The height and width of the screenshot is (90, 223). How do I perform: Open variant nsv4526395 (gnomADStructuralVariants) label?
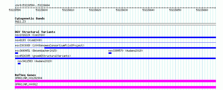coord(43,56)
